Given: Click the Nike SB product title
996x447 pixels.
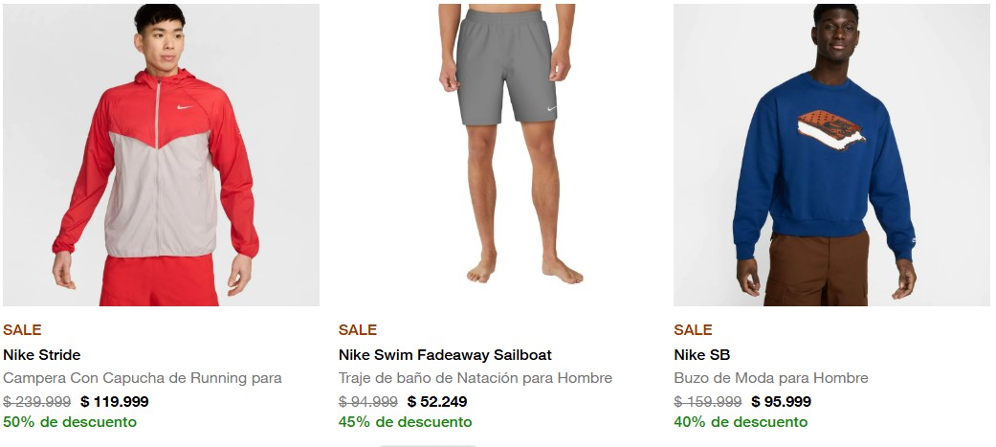Looking at the screenshot, I should 701,355.
